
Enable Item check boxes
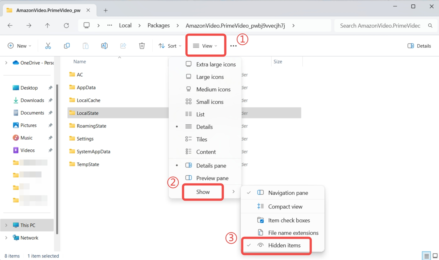pos(283,220)
